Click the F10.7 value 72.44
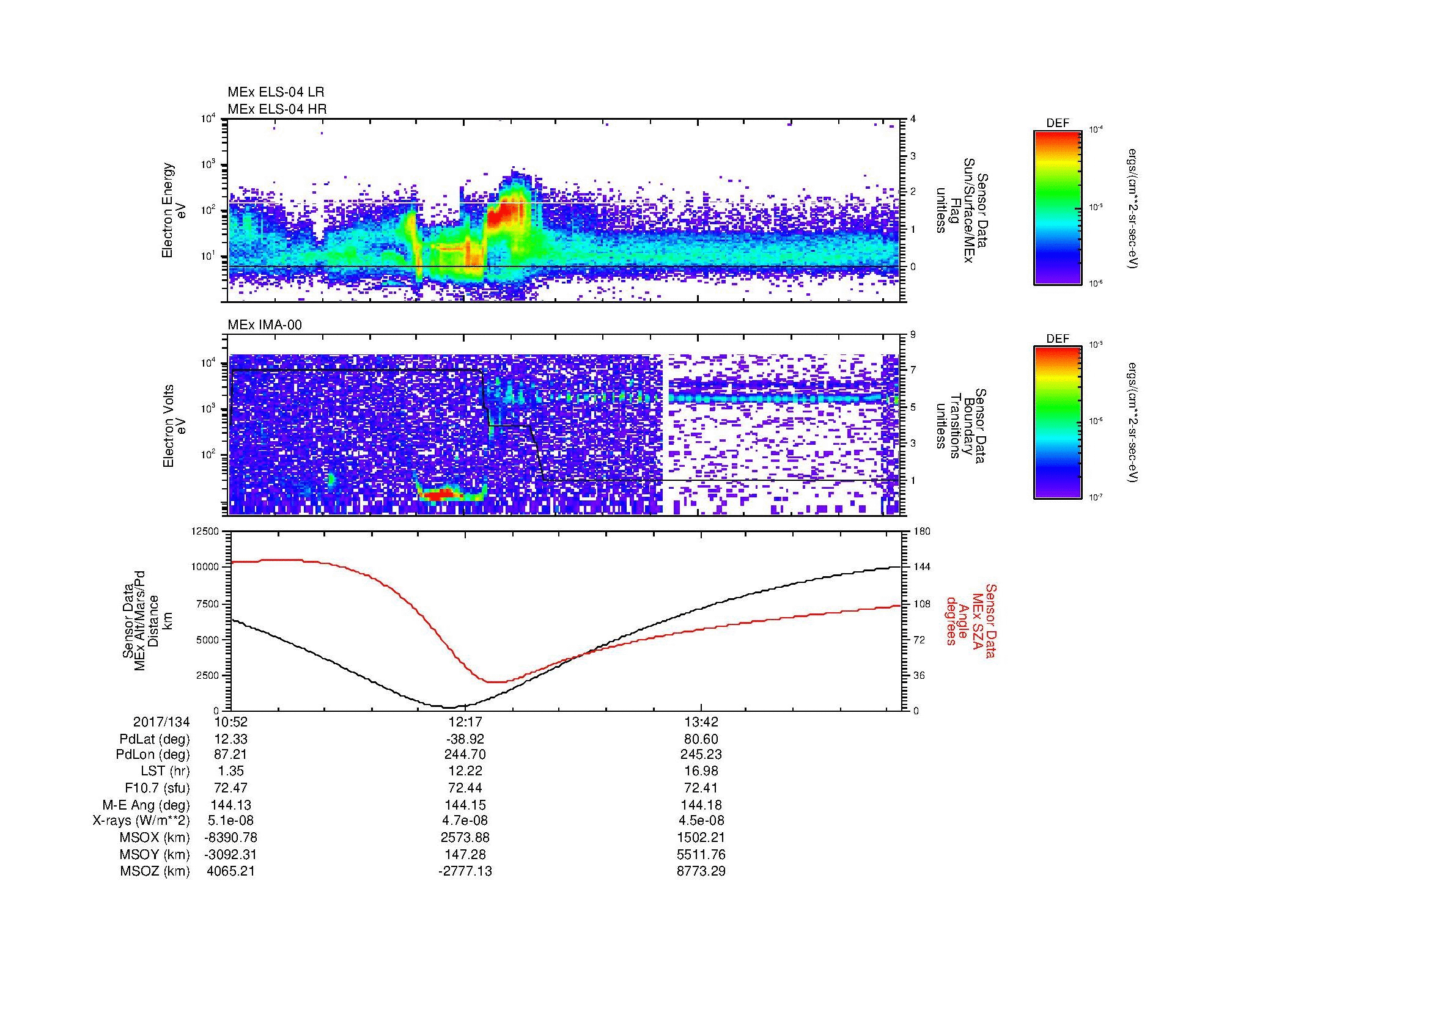 pos(465,788)
